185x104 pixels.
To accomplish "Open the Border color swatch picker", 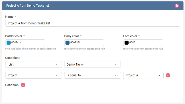I will coord(9,42).
